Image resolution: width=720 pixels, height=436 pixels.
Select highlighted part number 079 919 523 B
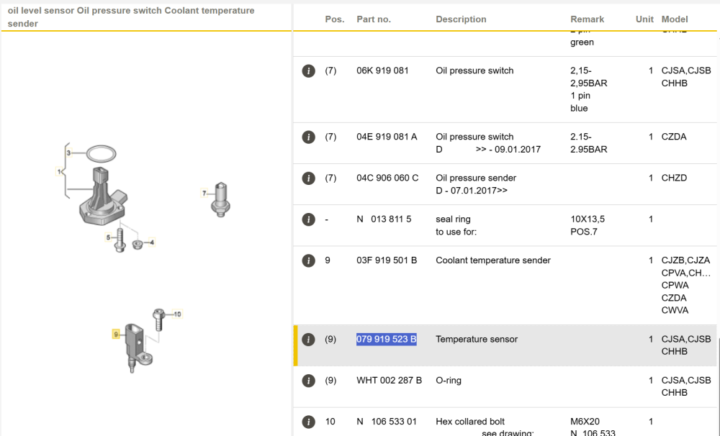[x=386, y=339]
